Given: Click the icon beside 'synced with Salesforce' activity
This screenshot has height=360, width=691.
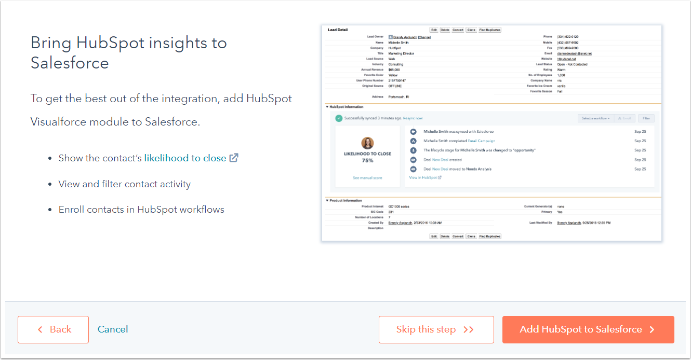Looking at the screenshot, I should click(414, 132).
